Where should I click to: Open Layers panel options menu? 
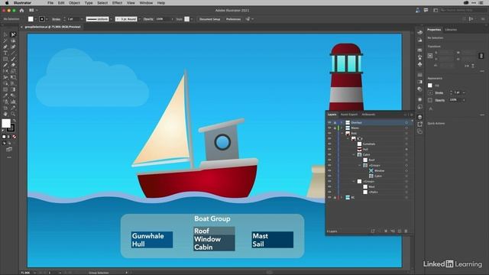(x=411, y=115)
